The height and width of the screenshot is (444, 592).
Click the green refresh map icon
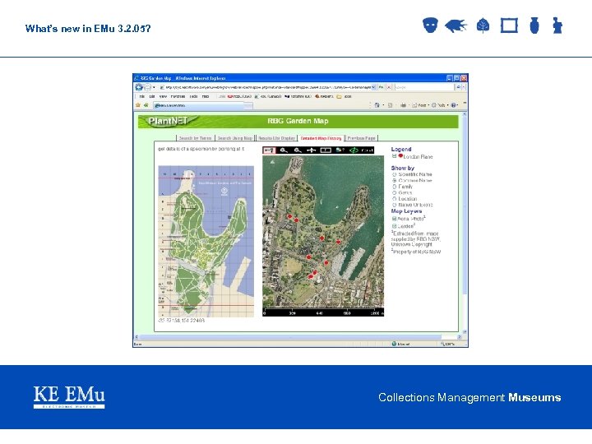click(x=354, y=150)
